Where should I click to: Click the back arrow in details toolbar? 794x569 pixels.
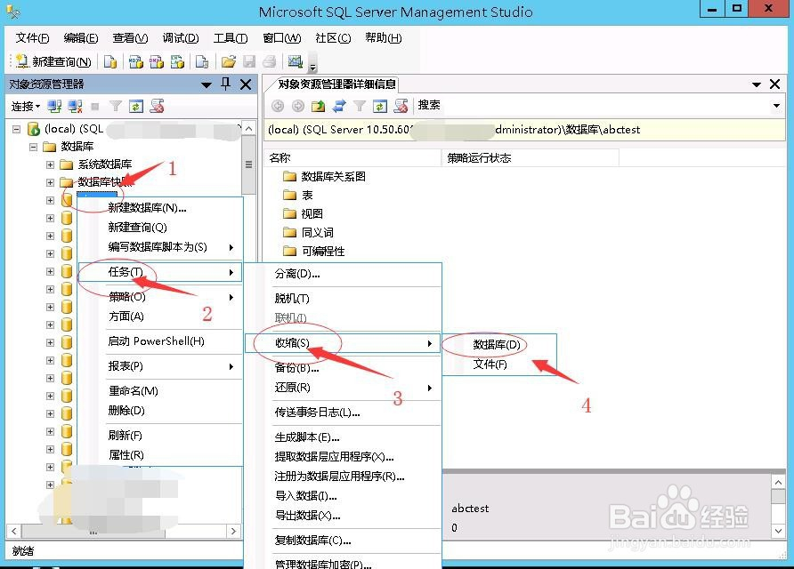pyautogui.click(x=278, y=106)
